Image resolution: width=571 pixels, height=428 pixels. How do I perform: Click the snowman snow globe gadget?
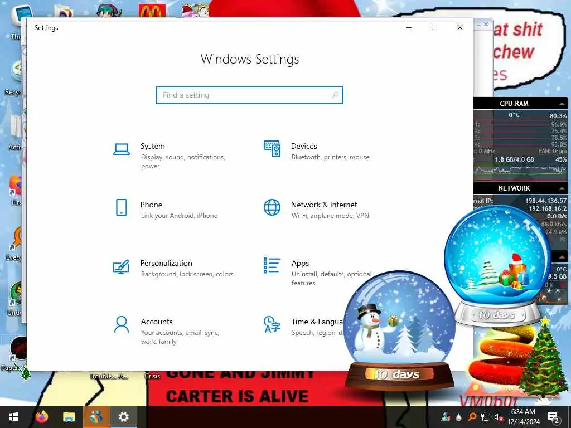coord(399,329)
